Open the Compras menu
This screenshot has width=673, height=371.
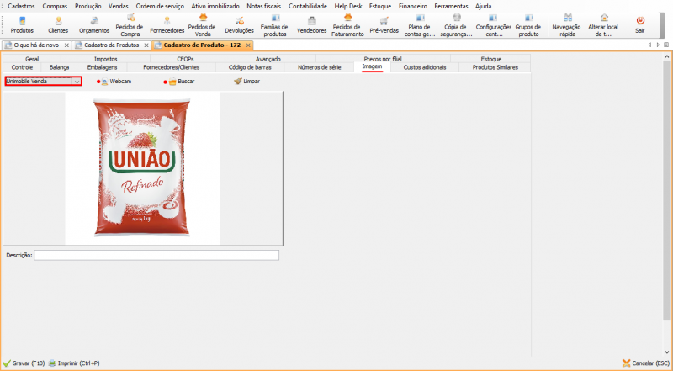55,6
